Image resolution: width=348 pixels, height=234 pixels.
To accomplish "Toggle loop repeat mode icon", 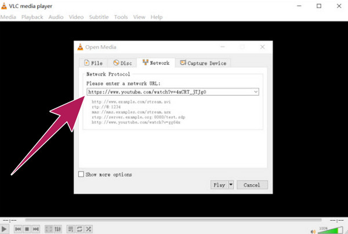I will pos(79,229).
